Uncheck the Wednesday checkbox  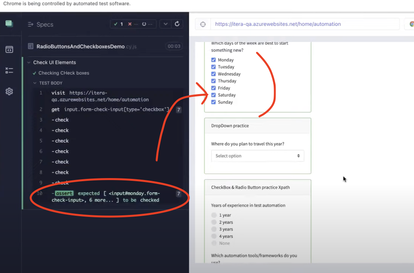click(213, 74)
